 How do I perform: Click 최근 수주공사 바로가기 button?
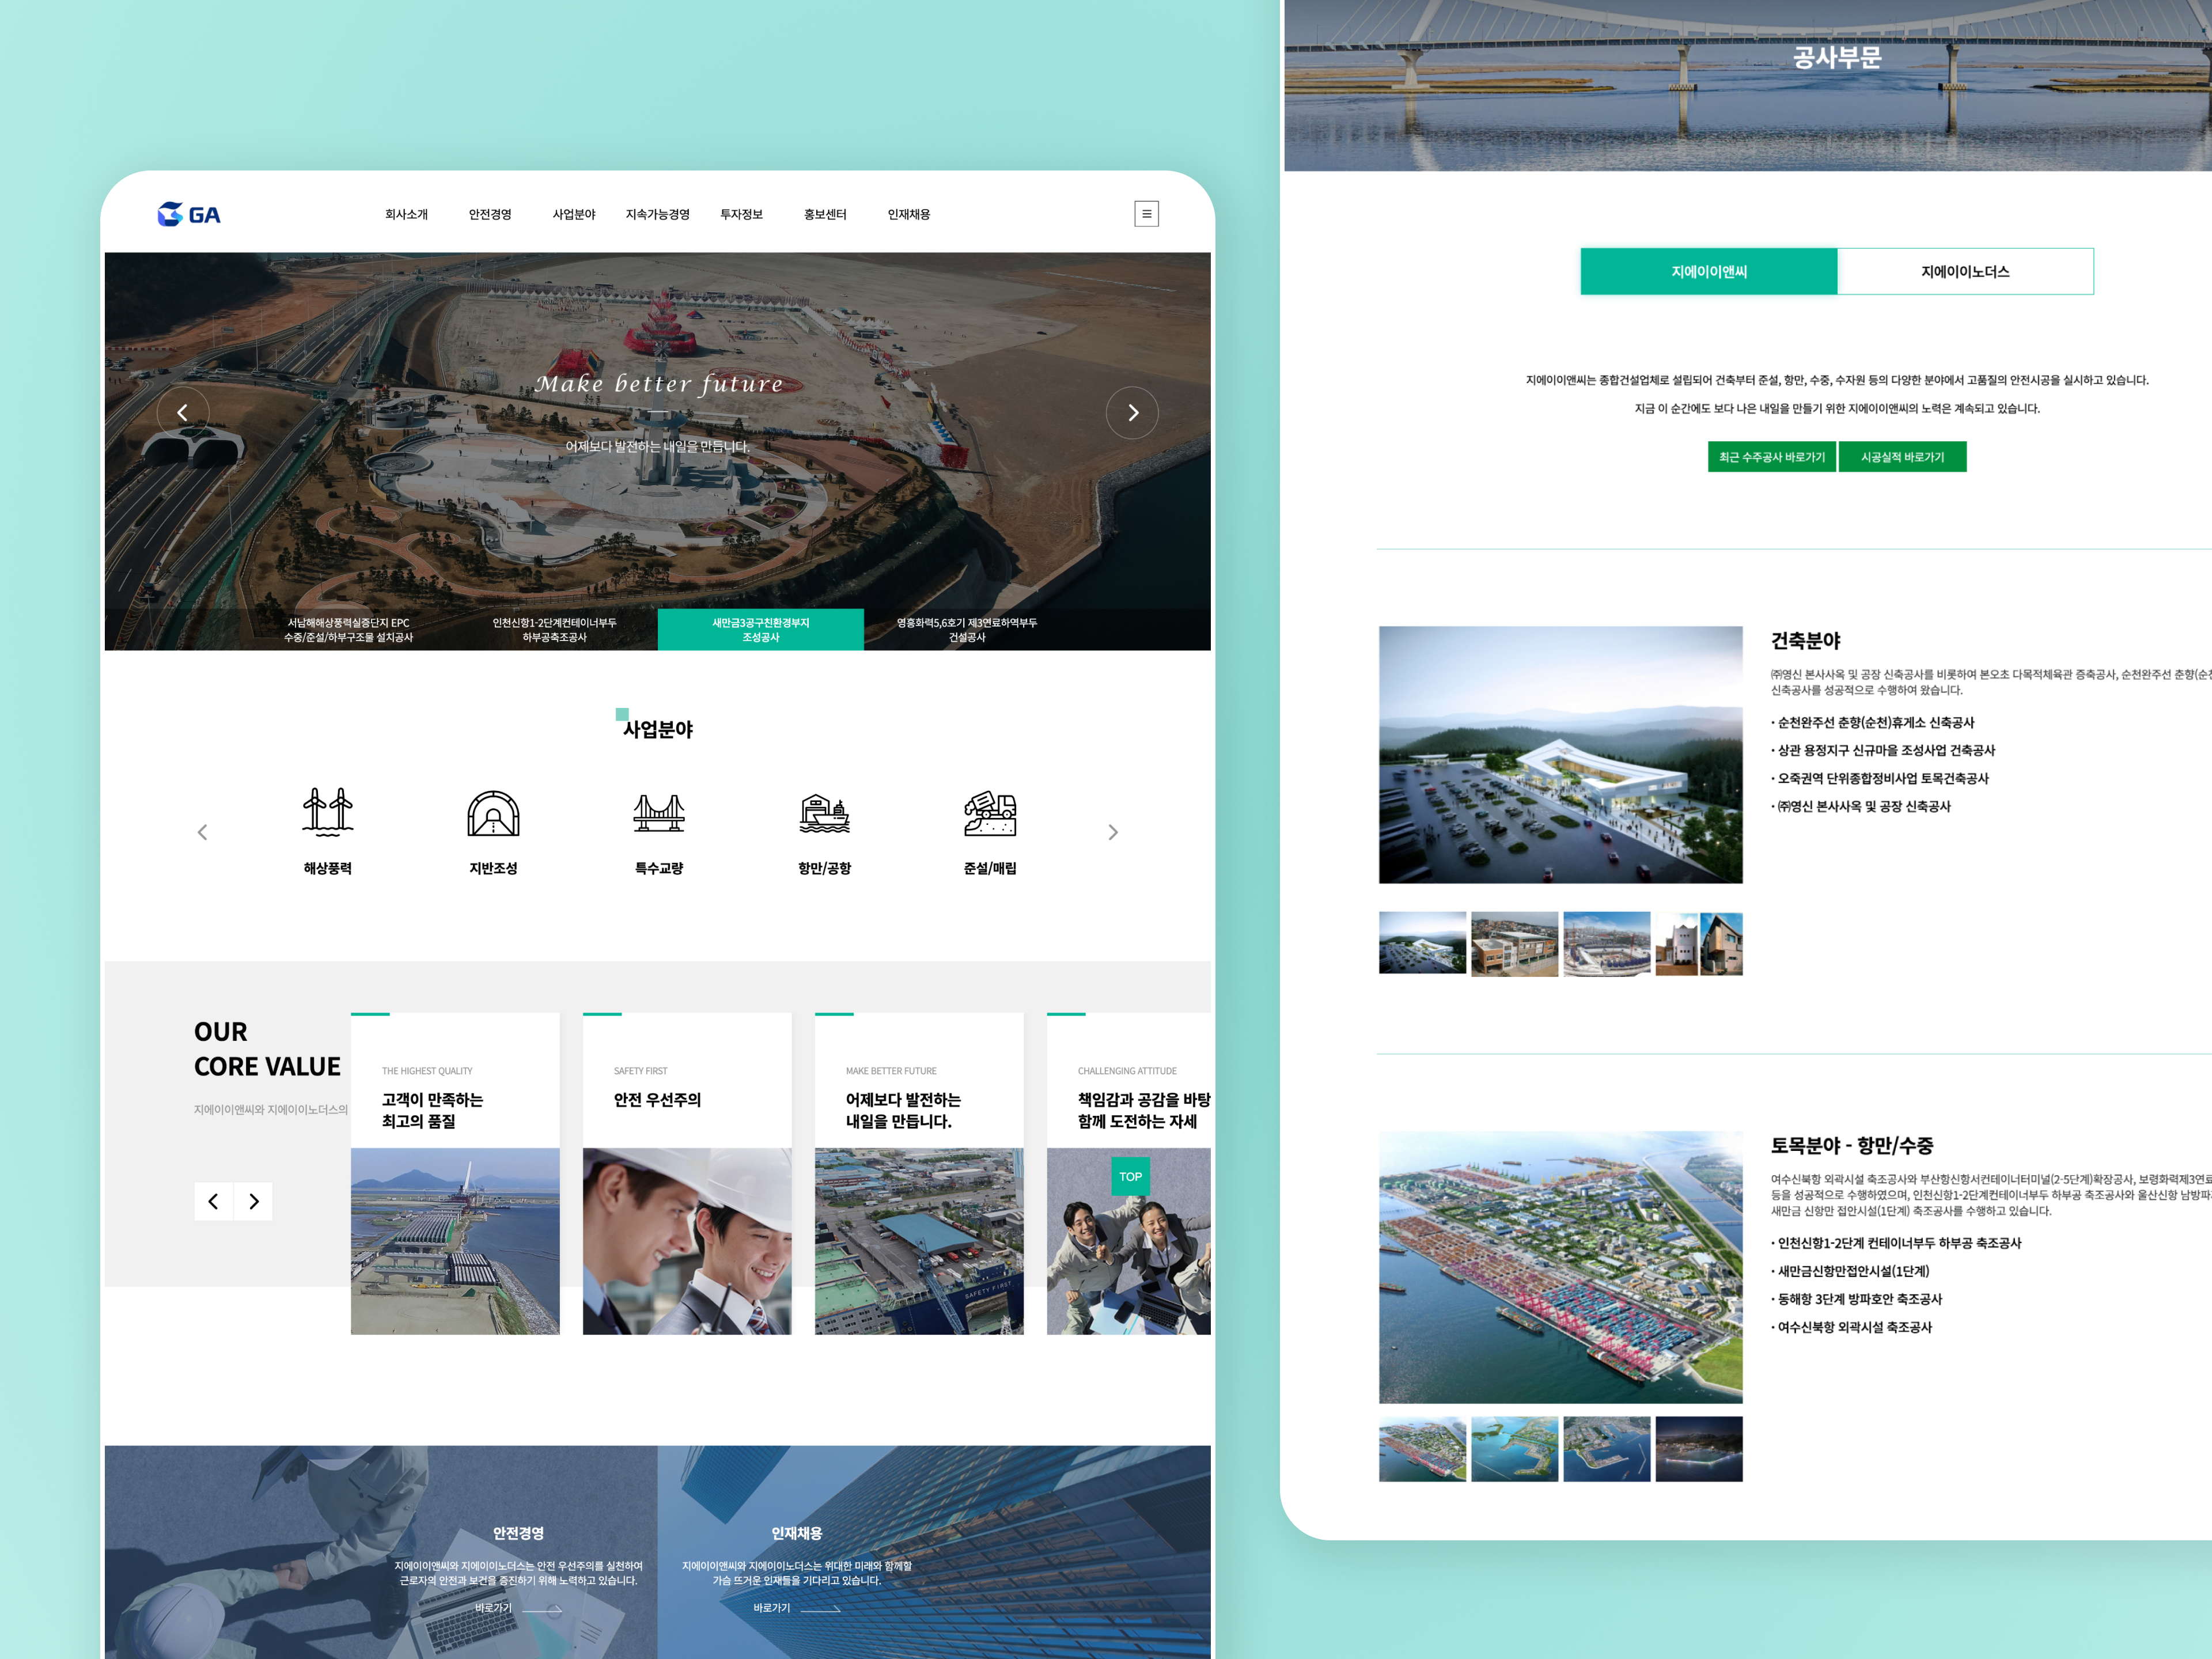[1771, 457]
